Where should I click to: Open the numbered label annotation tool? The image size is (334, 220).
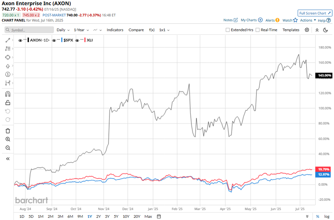(8, 74)
